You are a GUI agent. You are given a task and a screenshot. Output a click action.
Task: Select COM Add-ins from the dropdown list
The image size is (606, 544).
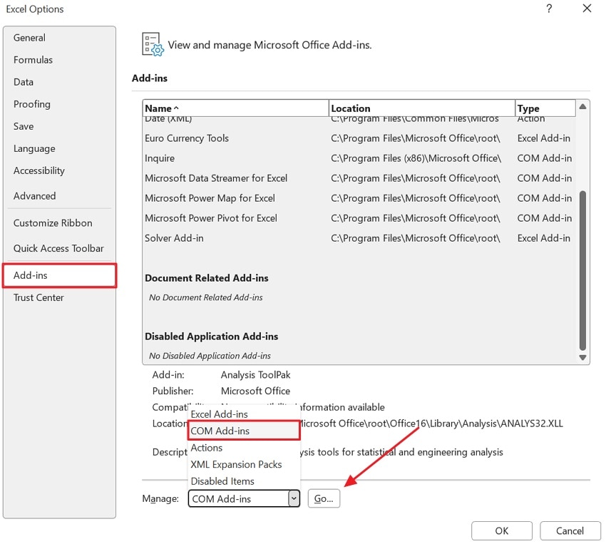pyautogui.click(x=220, y=431)
